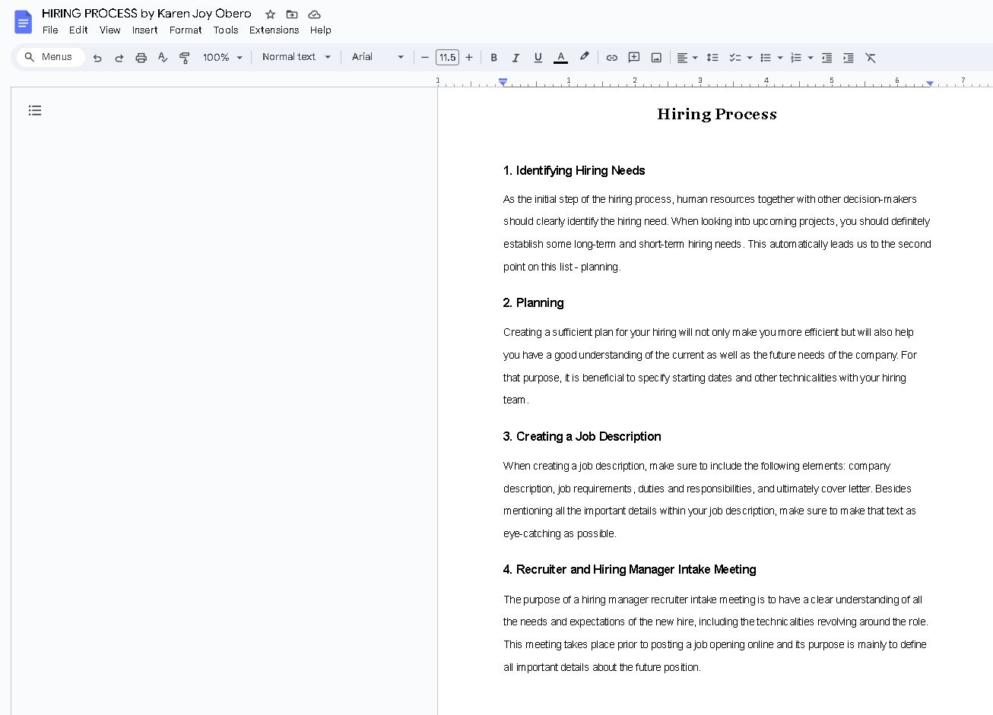Viewport: 993px width, 715px height.
Task: Open the Arial font dropdown
Action: click(378, 58)
